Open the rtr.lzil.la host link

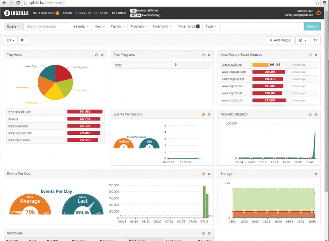pyautogui.click(x=13, y=119)
